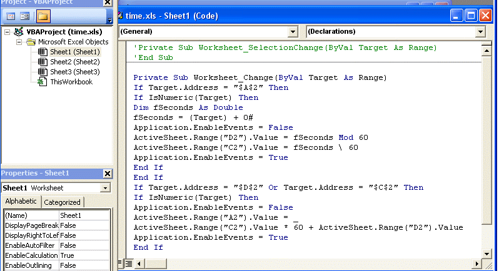Click code window vertical scrollbar up arrow

487,51
